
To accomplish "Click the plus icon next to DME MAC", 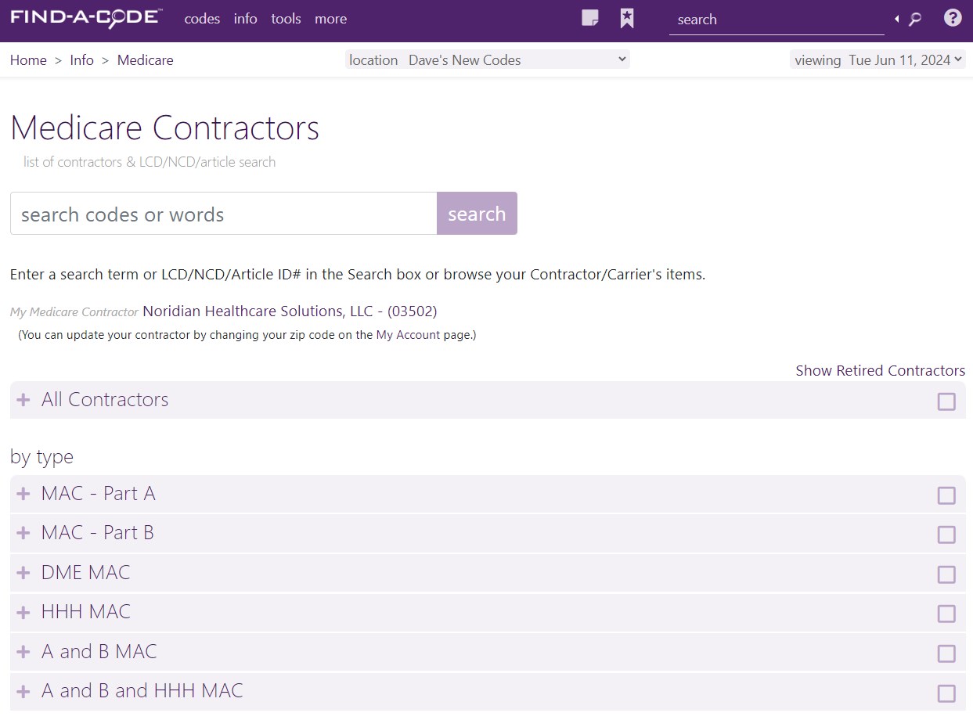I will point(23,573).
